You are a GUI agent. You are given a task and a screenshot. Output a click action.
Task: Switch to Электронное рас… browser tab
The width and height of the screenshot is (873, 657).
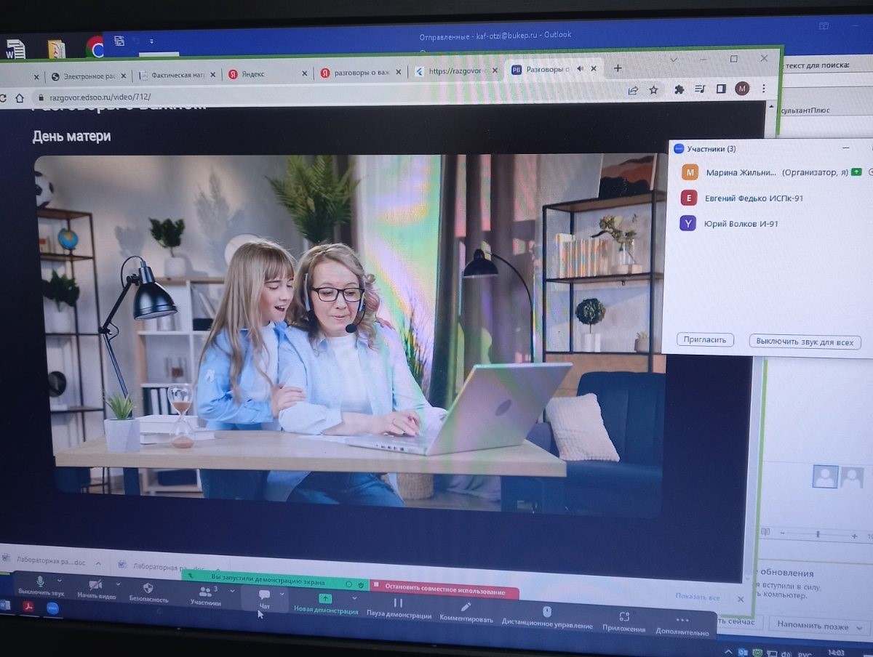coord(88,75)
